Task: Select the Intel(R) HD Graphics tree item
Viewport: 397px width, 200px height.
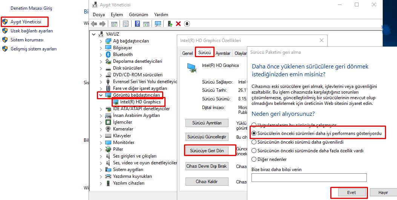Action: (x=140, y=102)
